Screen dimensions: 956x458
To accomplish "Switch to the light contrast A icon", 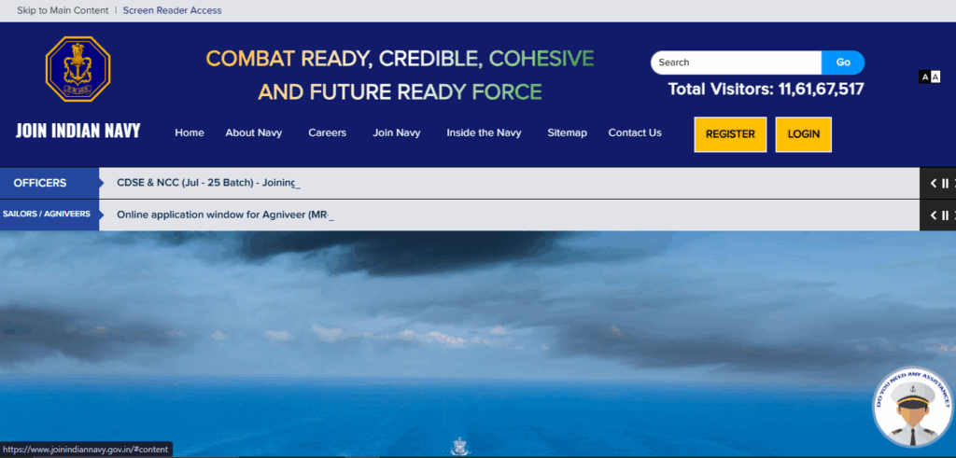I will tap(935, 76).
